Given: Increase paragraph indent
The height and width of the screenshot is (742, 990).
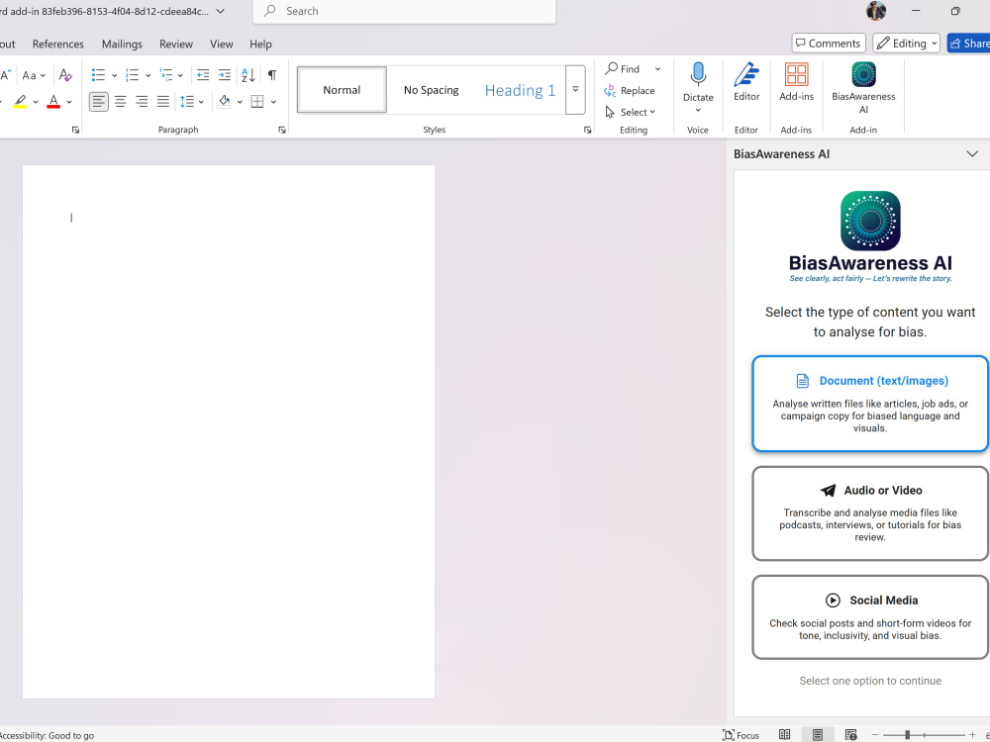Looking at the screenshot, I should point(224,75).
